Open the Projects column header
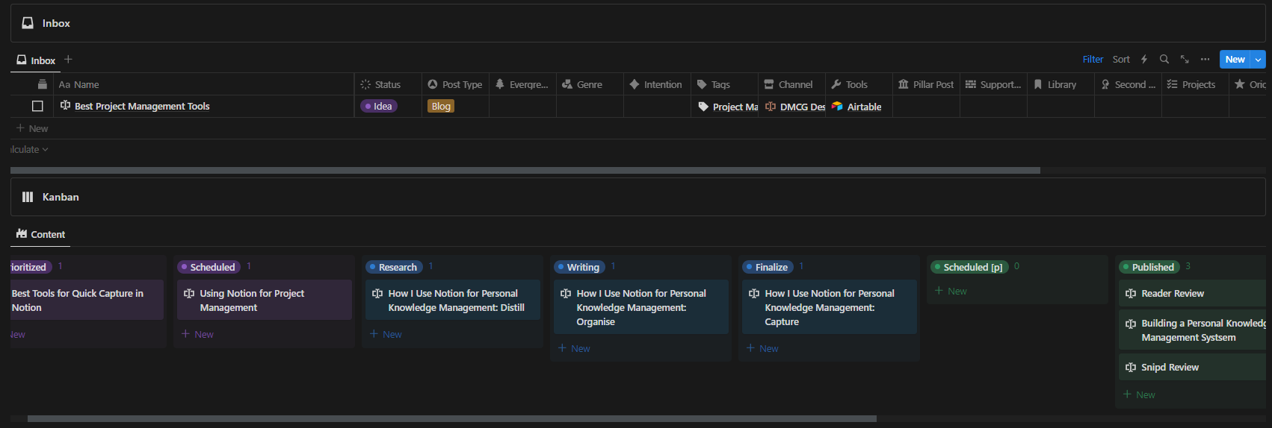Viewport: 1272px width, 428px height. coord(1195,84)
